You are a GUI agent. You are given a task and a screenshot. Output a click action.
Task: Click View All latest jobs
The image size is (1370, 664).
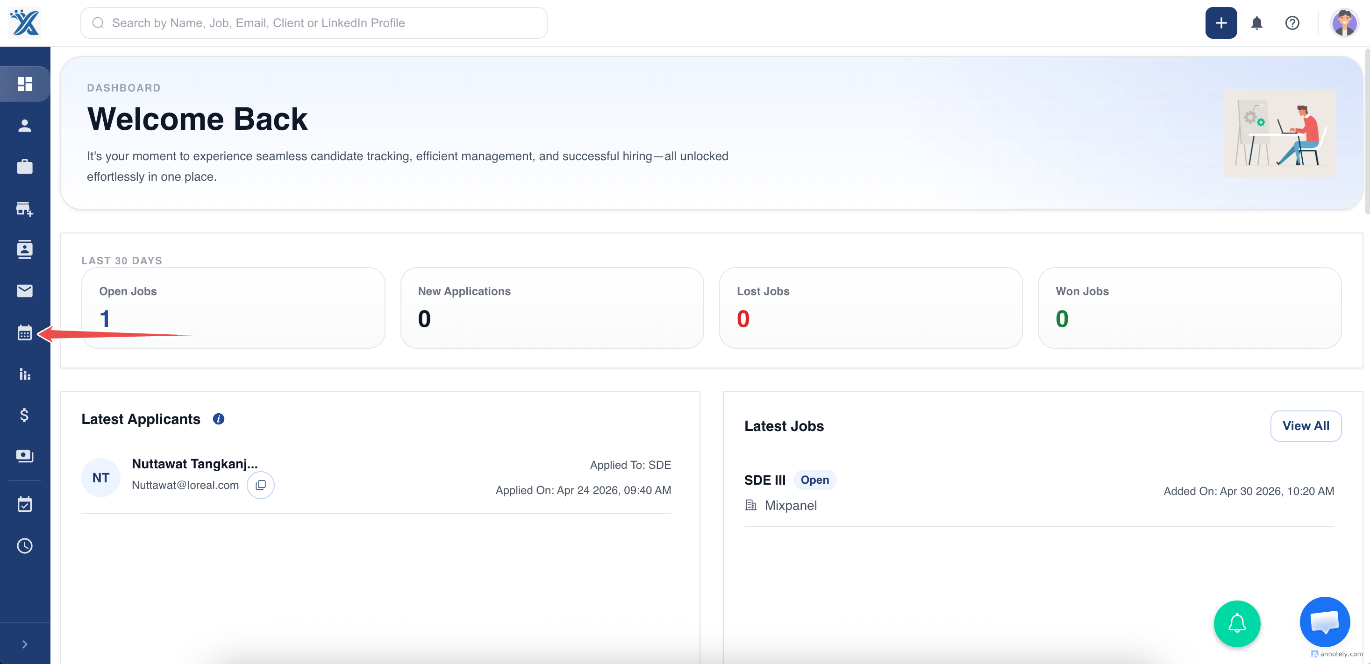point(1306,426)
